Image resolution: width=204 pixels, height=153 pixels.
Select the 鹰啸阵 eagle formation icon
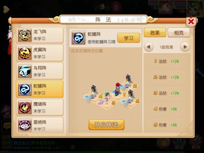pos(25,107)
